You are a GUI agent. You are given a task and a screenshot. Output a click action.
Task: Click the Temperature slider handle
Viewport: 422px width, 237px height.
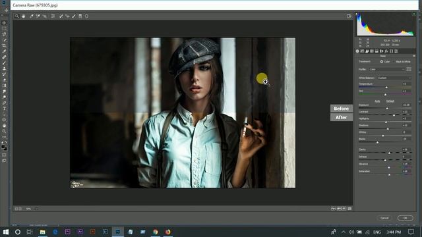click(386, 88)
